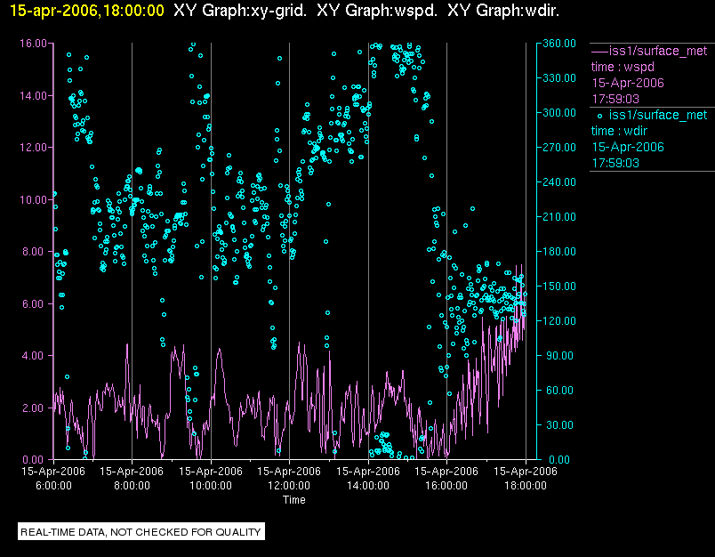Click the 180.00 right axis value

559,251
